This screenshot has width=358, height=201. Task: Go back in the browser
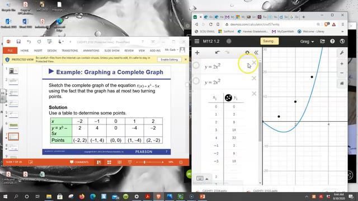click(196, 24)
